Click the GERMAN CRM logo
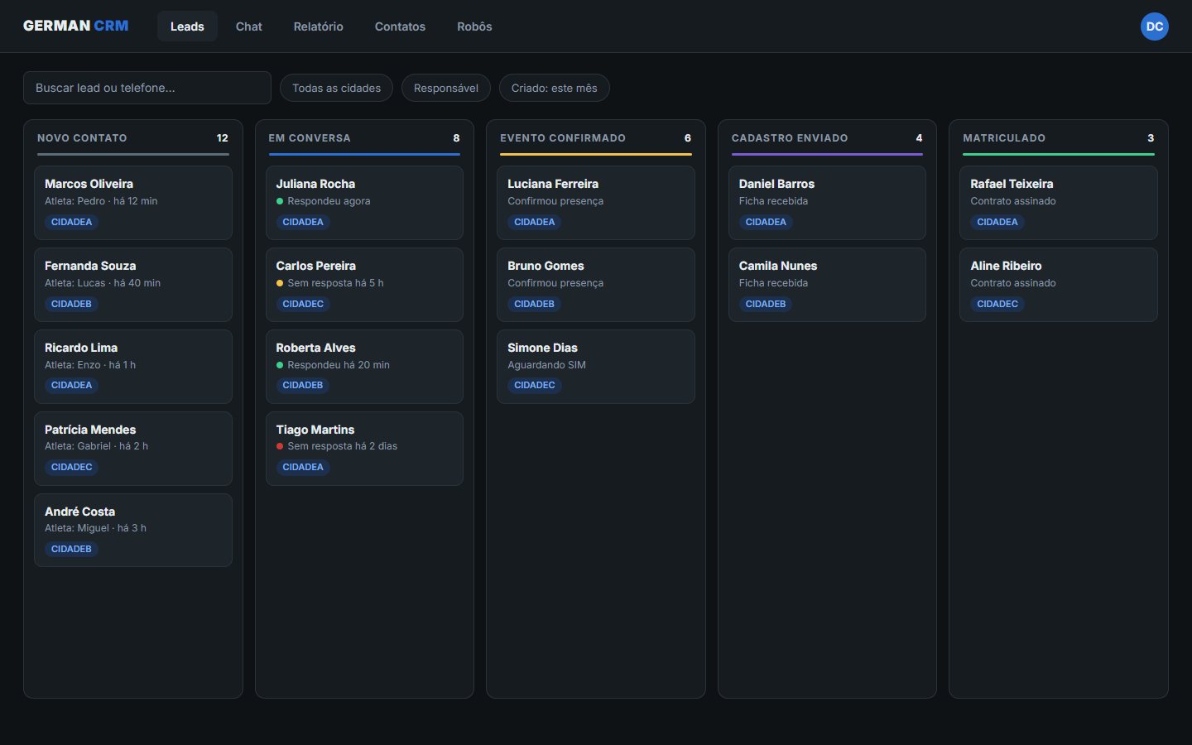This screenshot has height=745, width=1192. (x=75, y=26)
